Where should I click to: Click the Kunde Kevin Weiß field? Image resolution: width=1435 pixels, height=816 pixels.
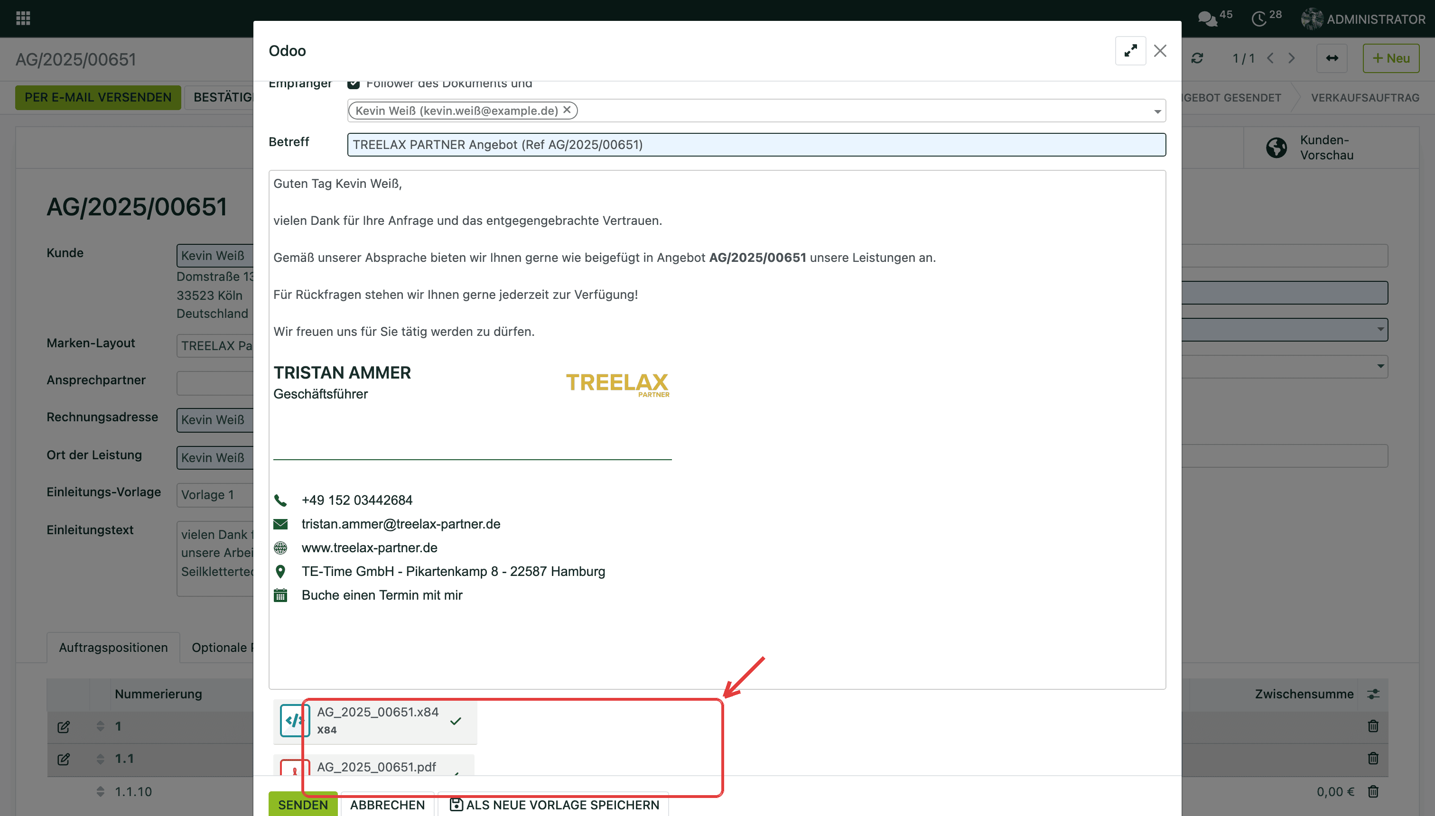pyautogui.click(x=215, y=256)
